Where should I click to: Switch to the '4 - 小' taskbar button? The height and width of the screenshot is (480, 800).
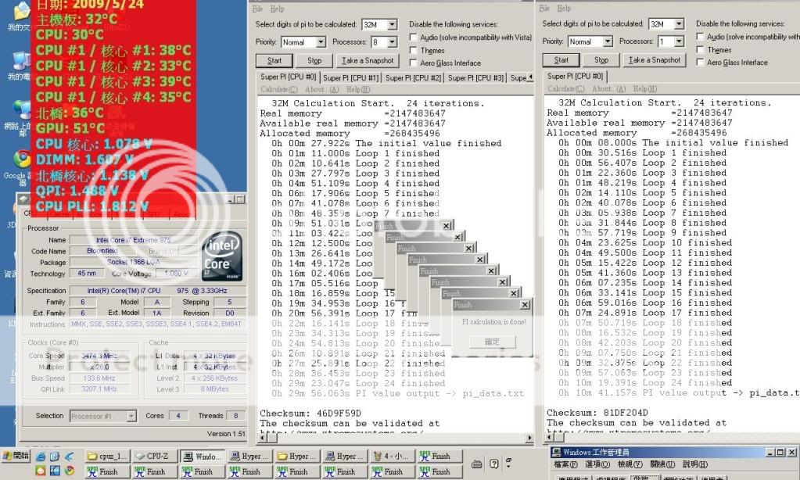[393, 456]
